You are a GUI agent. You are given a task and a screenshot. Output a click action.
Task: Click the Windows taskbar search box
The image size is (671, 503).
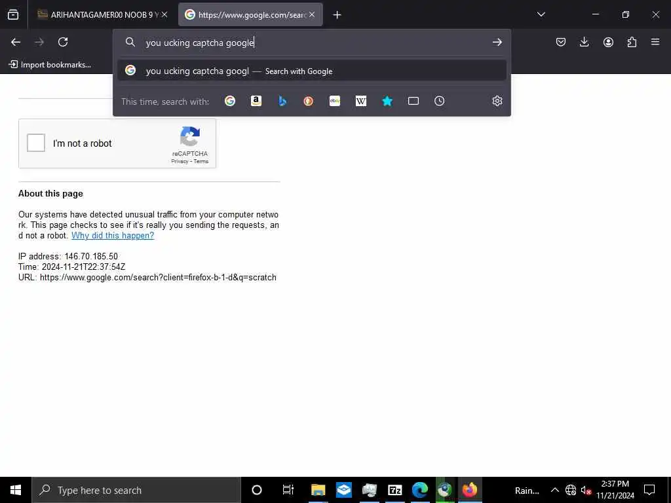pos(136,490)
